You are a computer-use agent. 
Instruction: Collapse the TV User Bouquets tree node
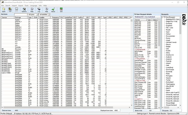click(x=162, y=17)
